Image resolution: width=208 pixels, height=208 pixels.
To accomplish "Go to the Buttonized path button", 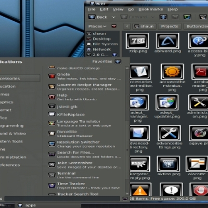I will (196, 27).
